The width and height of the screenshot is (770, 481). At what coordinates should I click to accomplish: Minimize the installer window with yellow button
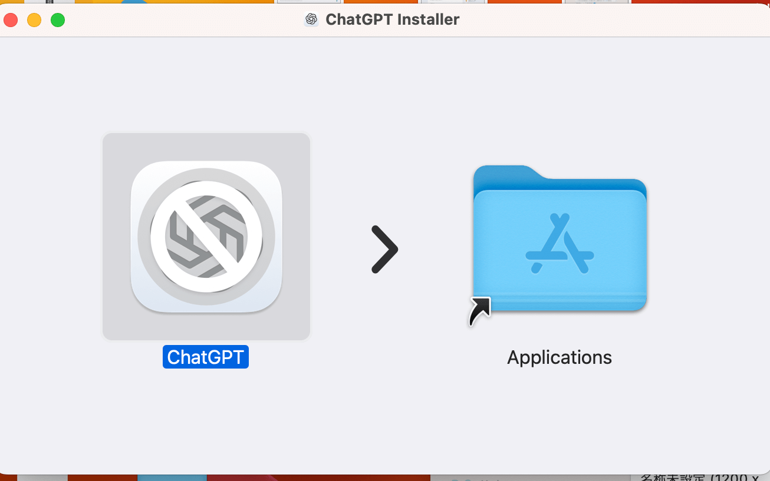[34, 20]
